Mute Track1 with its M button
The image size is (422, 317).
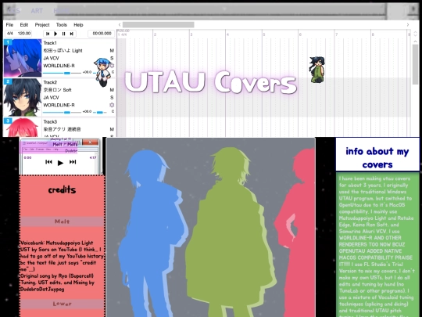click(x=112, y=50)
